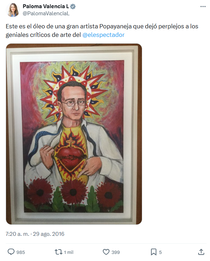Image resolution: width=210 pixels, height=261 pixels.
Task: Click the 7:20 a. m. time text
Action: (x=17, y=234)
